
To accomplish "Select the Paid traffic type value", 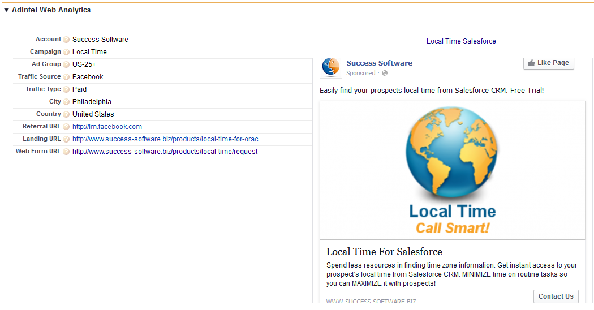I will coord(80,89).
